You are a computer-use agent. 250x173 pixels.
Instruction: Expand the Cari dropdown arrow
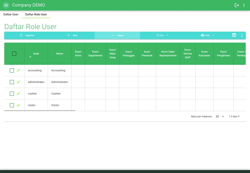[x=167, y=35]
